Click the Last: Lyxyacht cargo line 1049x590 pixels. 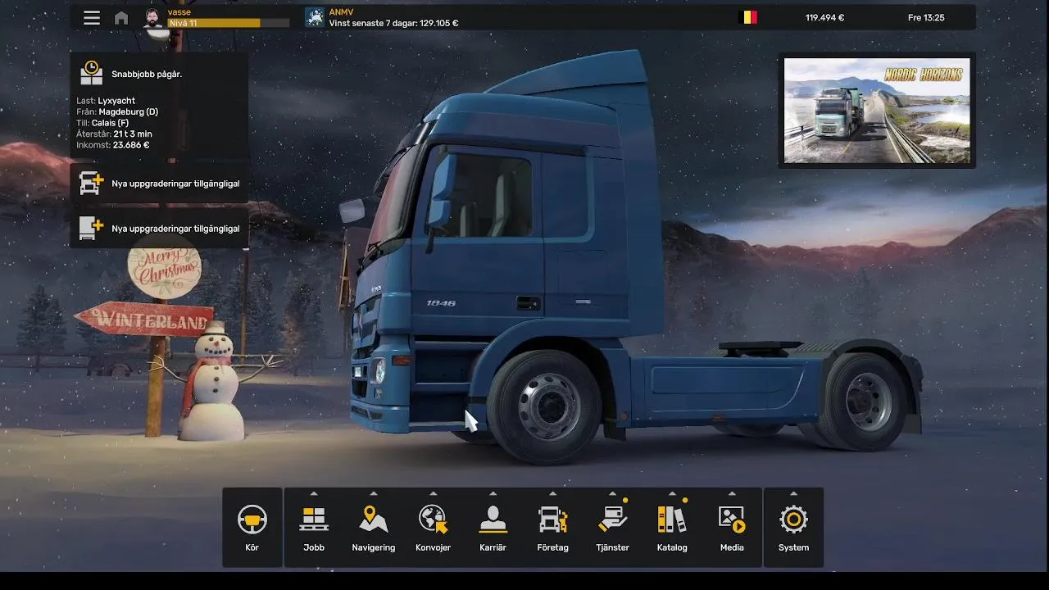[x=106, y=101]
